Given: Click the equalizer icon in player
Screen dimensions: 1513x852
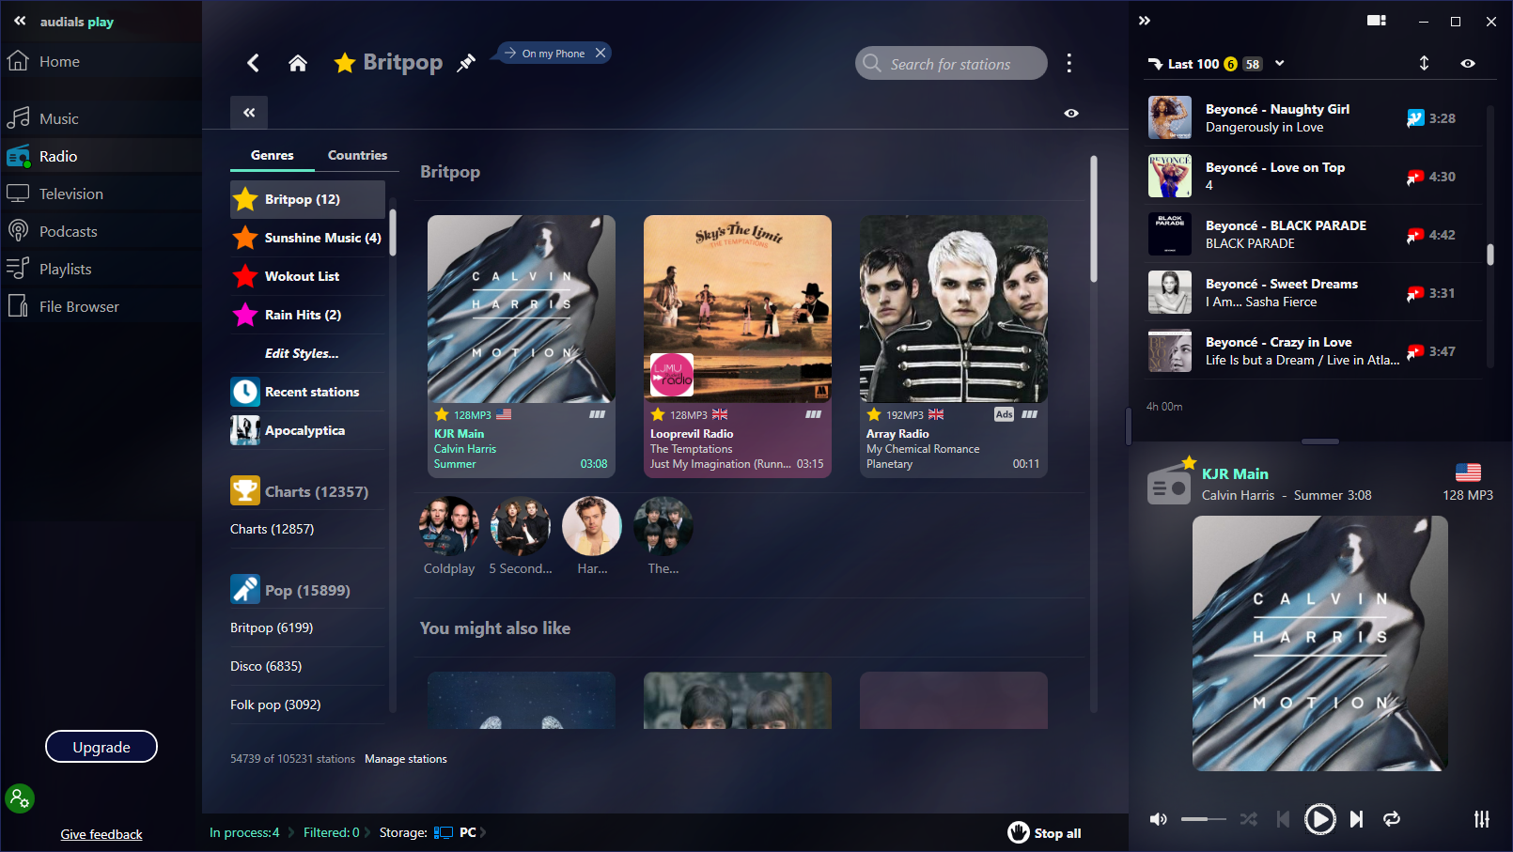Looking at the screenshot, I should coord(1481,819).
